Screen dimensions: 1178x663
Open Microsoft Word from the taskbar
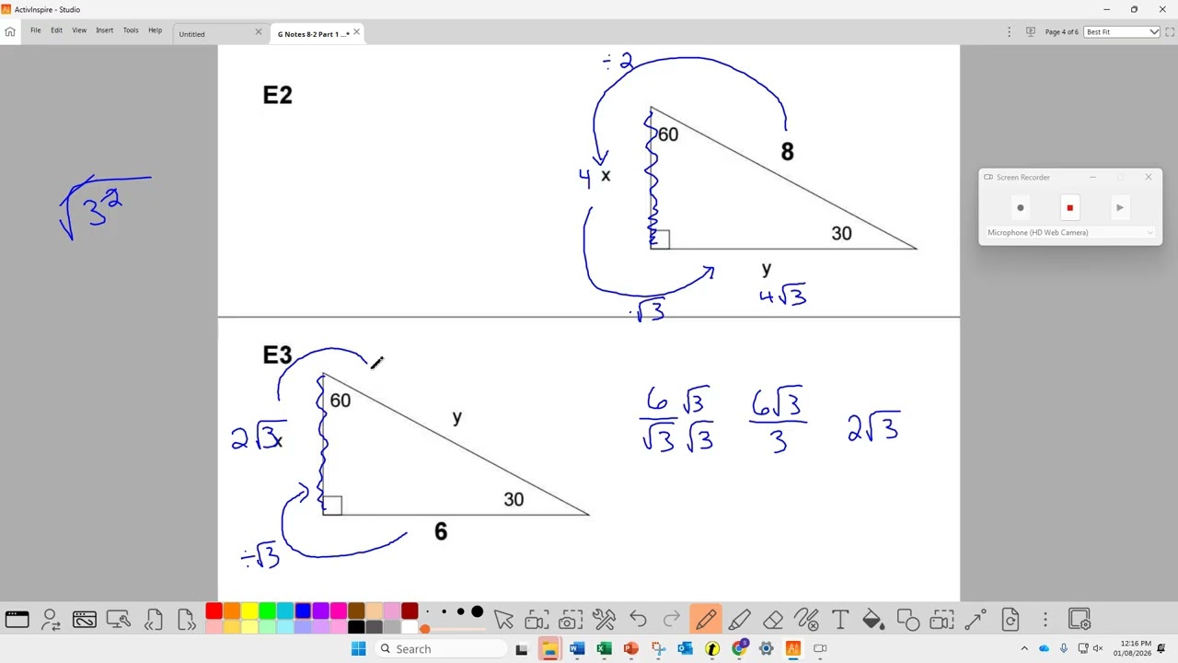tap(576, 649)
